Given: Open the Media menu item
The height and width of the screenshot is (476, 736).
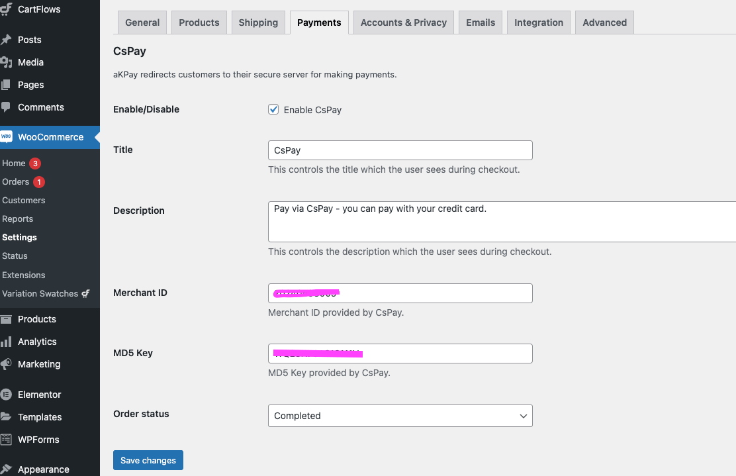Looking at the screenshot, I should [x=30, y=62].
